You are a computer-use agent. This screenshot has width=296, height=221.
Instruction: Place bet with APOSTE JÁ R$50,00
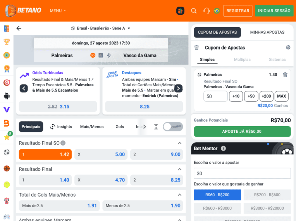click(x=242, y=132)
